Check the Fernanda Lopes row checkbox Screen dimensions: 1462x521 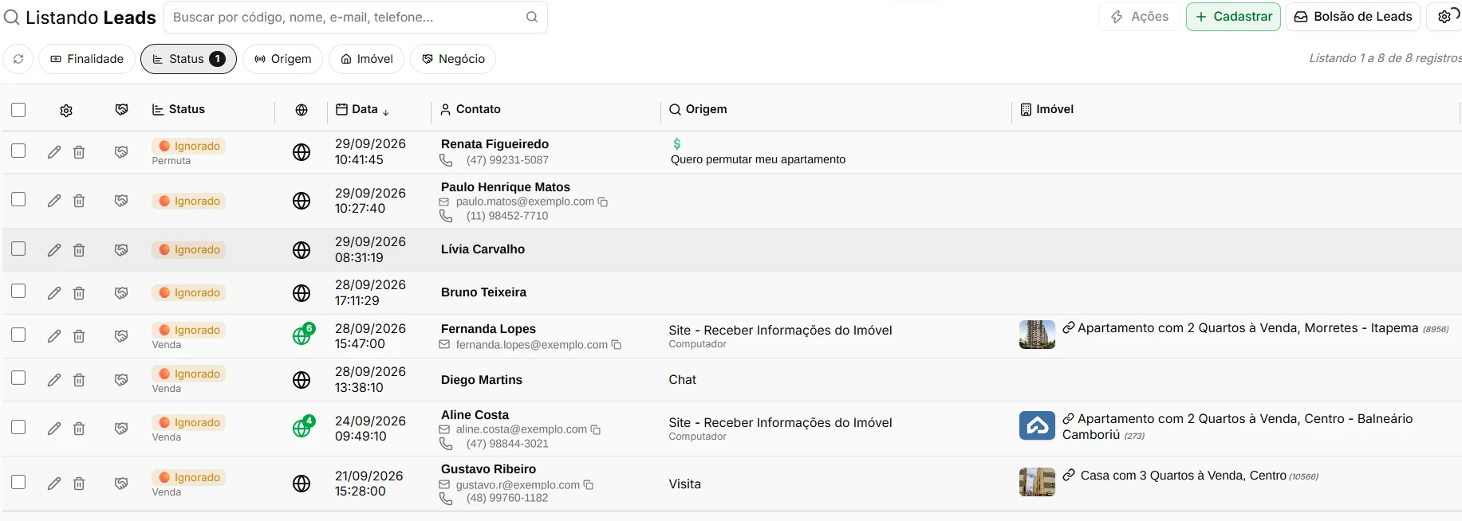tap(18, 335)
